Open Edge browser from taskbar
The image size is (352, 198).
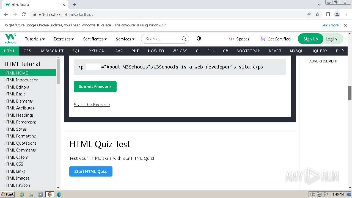pos(59,194)
